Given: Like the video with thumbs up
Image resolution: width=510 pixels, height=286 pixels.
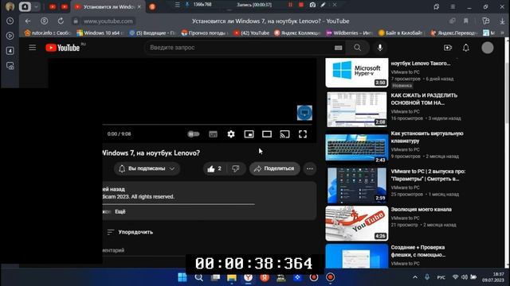Looking at the screenshot, I should tap(214, 168).
